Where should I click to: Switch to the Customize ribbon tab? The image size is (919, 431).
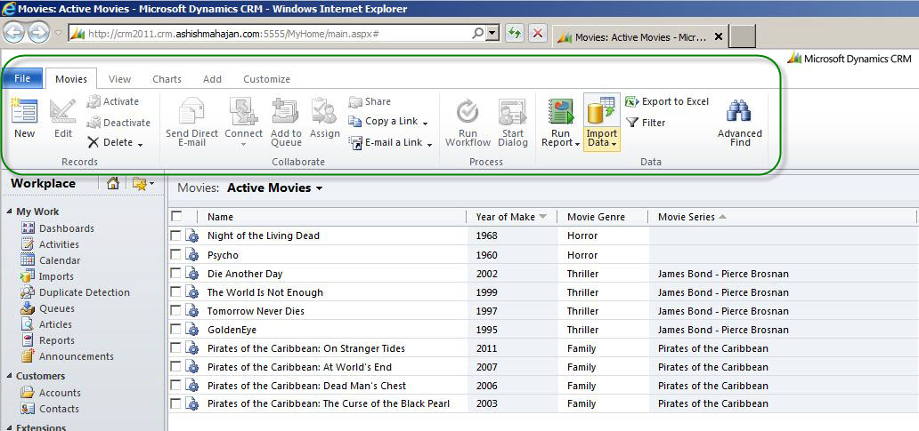266,79
